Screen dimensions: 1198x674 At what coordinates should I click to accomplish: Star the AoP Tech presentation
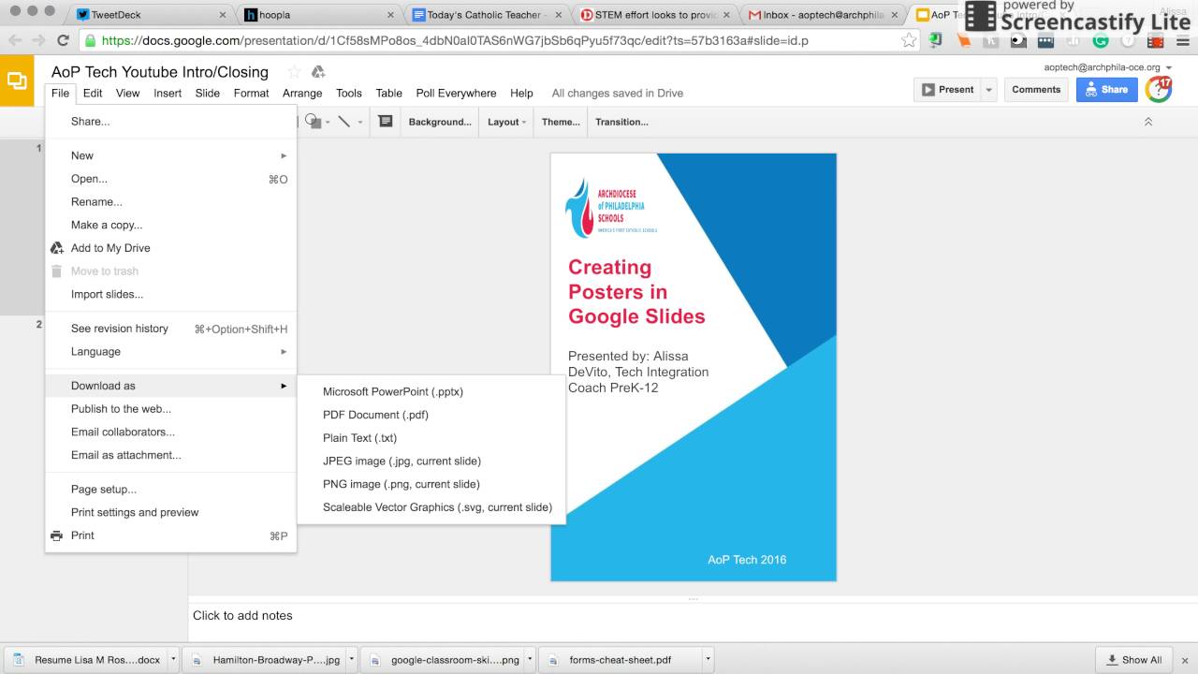294,72
